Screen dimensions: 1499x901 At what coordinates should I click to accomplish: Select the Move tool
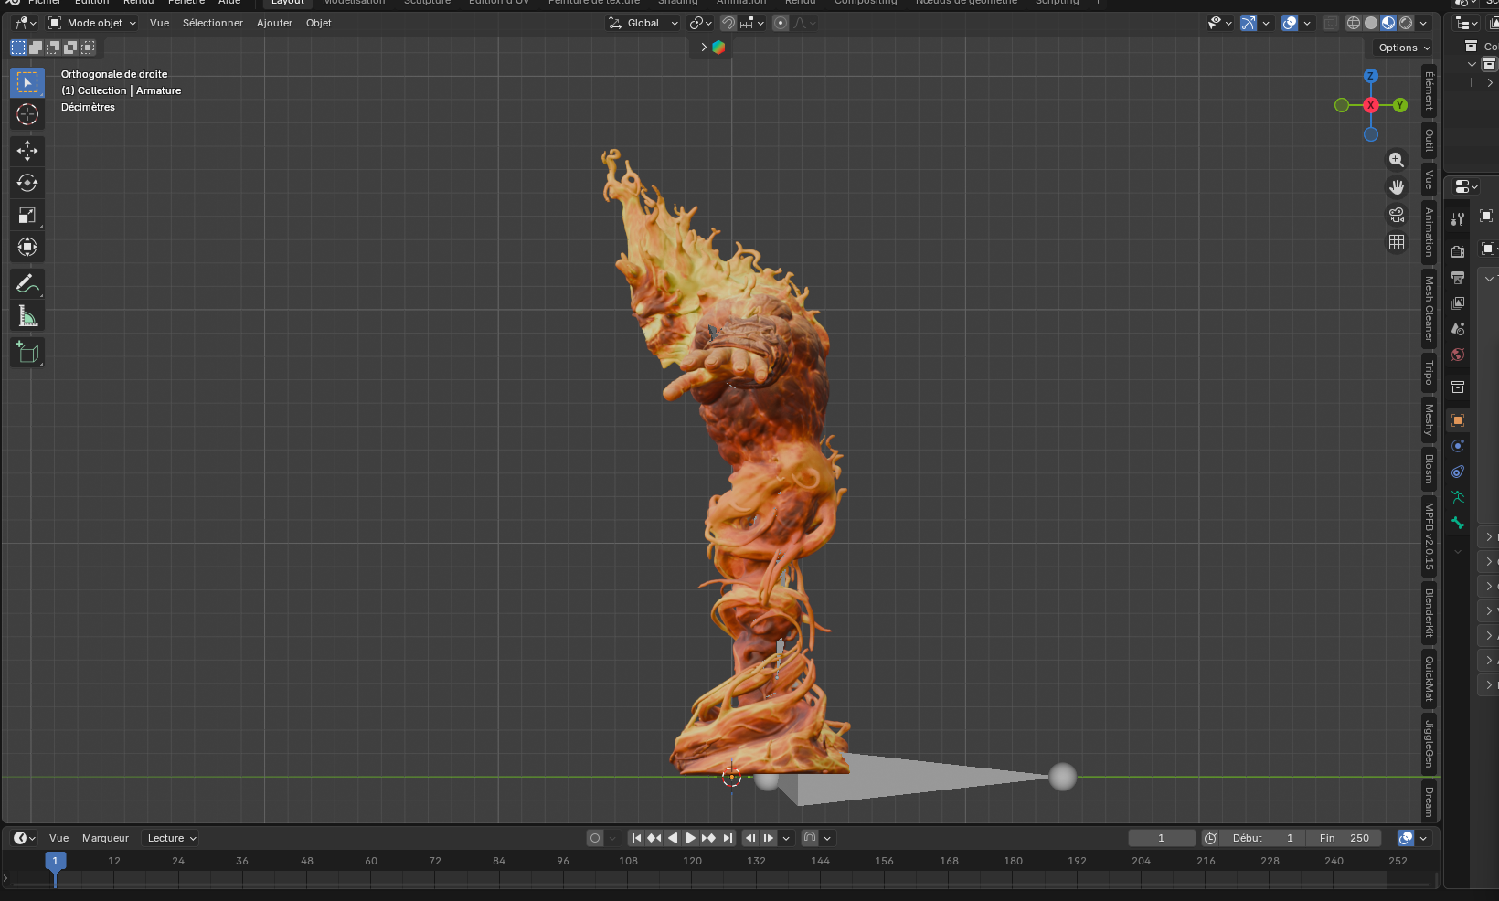27,151
